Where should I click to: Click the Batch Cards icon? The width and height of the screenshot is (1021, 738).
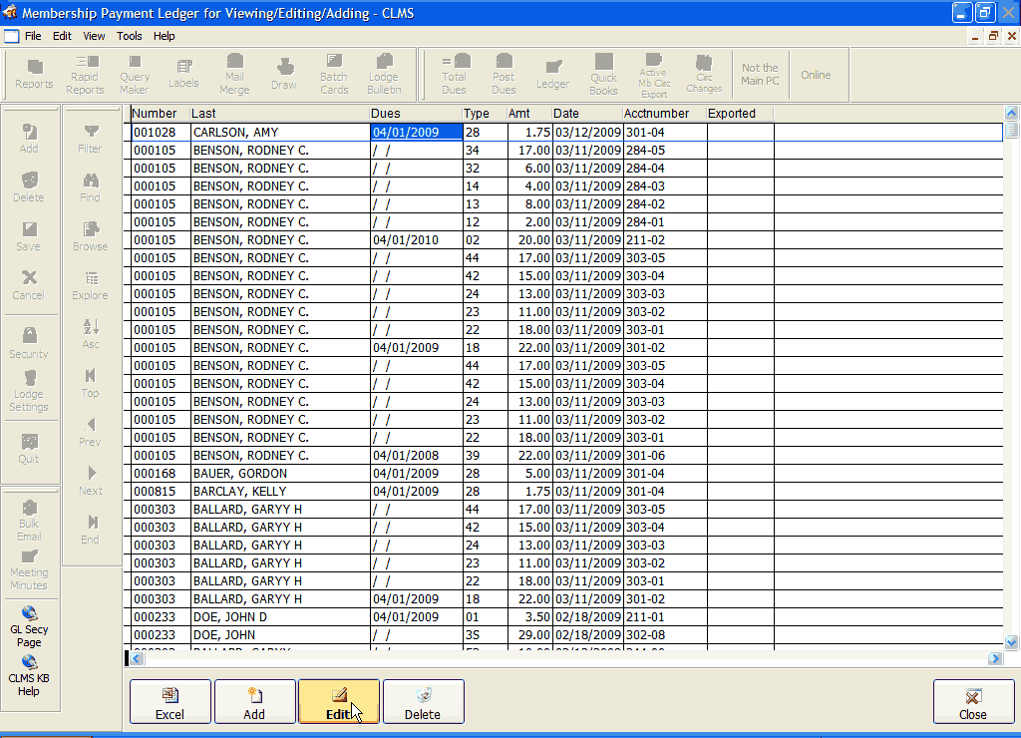click(334, 74)
